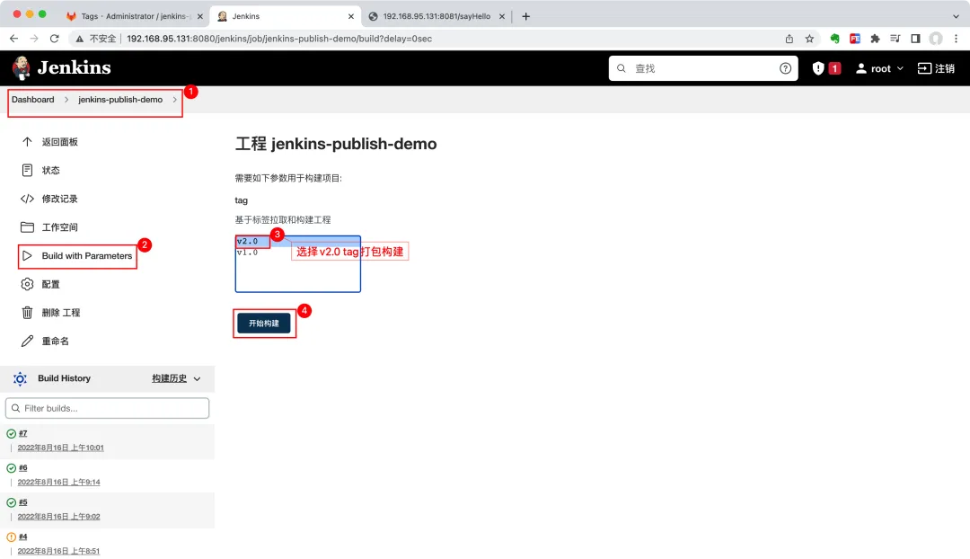Open build dated 2022年8月16日 上午8:51

click(58, 552)
